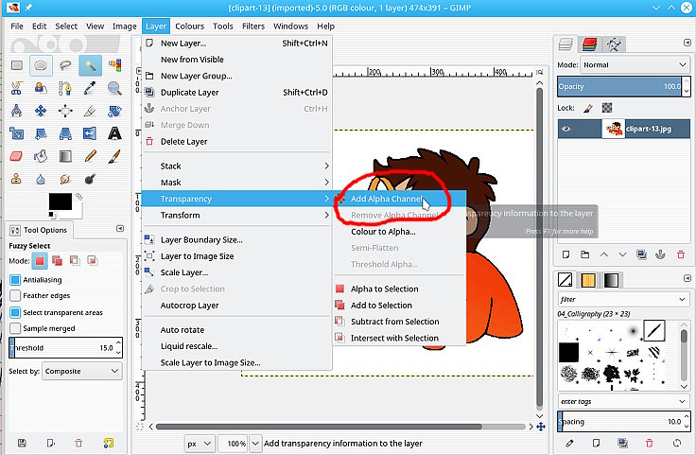Select the Text tool
The width and height of the screenshot is (696, 455).
(115, 133)
